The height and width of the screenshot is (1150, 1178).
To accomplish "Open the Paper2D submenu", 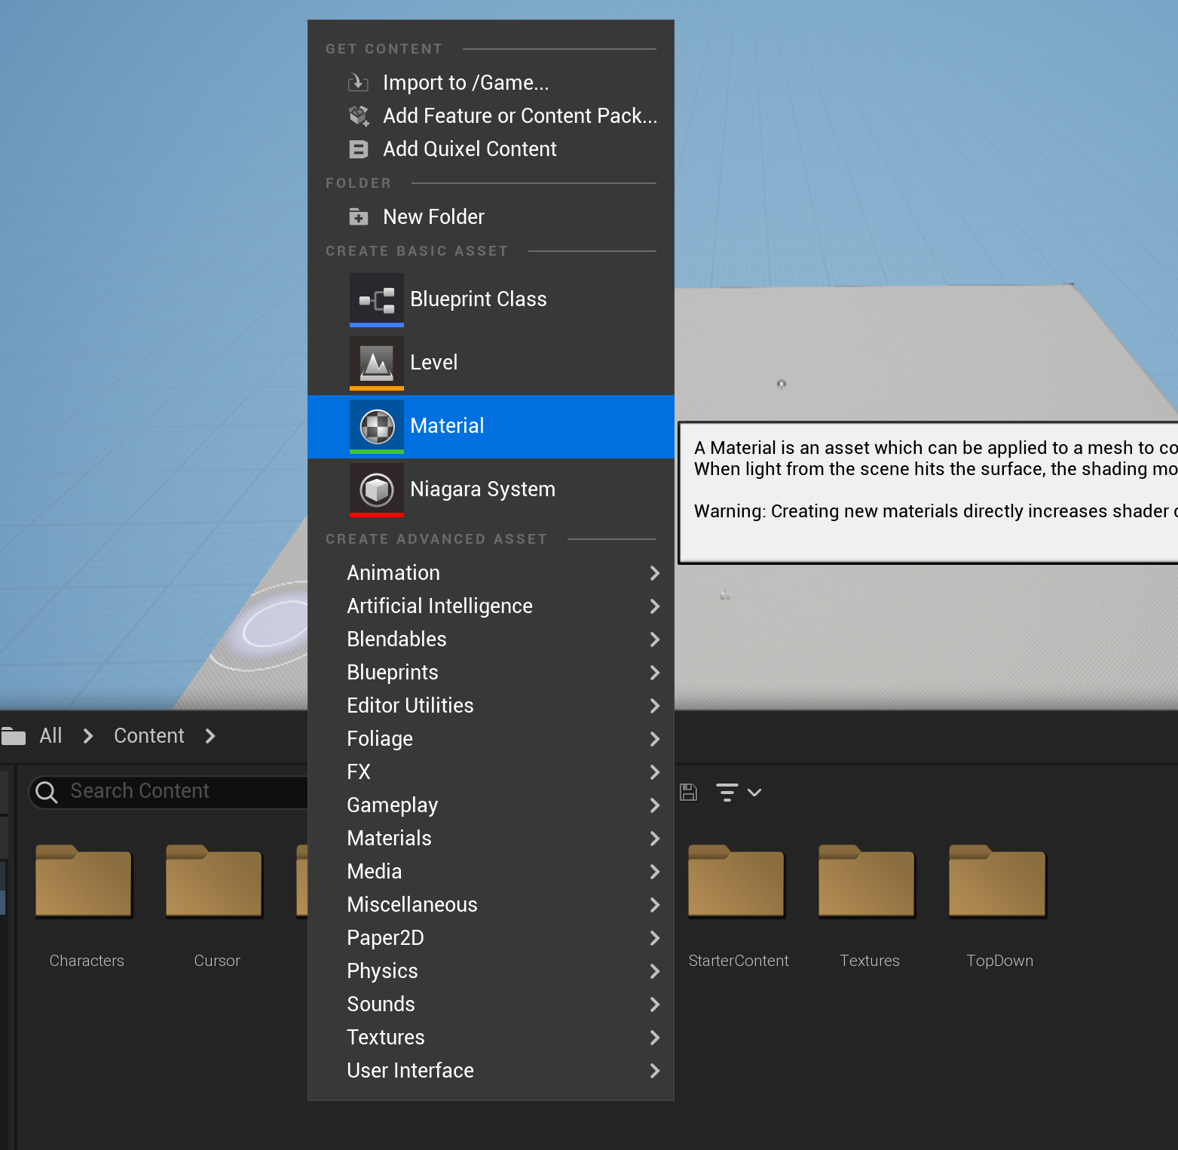I will (491, 938).
